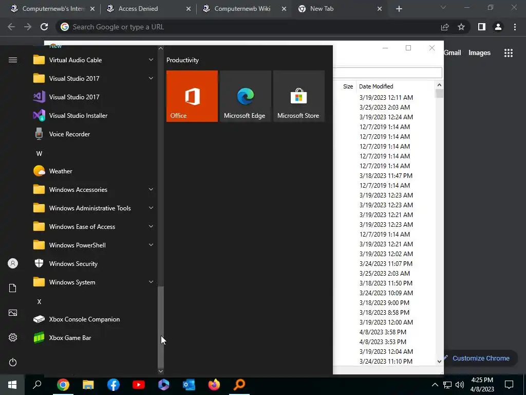
Task: Open Google apps grid
Action: pos(508,53)
